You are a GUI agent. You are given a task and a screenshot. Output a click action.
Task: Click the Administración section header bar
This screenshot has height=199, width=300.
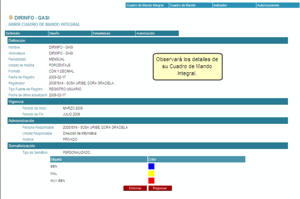point(147,120)
